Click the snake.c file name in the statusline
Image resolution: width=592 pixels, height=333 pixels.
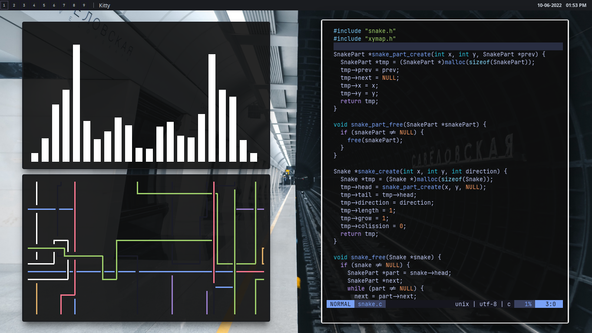(x=370, y=304)
